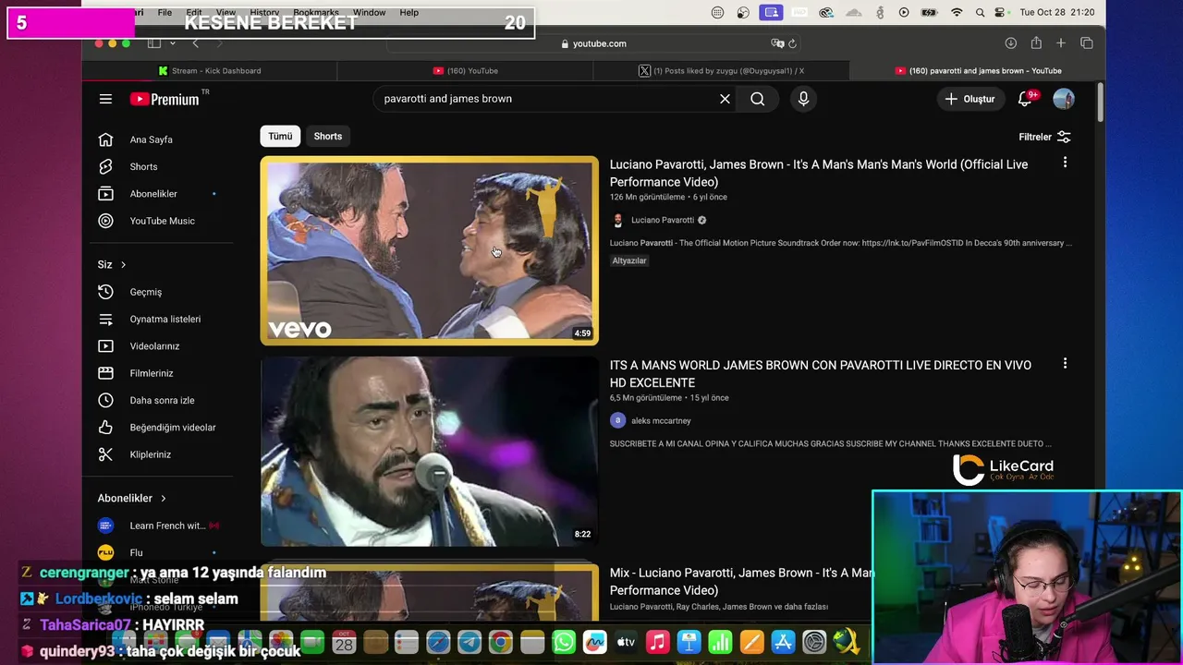Viewport: 1183px width, 665px height.
Task: Open options menu for ITS A MANS WORLD video
Action: pos(1065,363)
